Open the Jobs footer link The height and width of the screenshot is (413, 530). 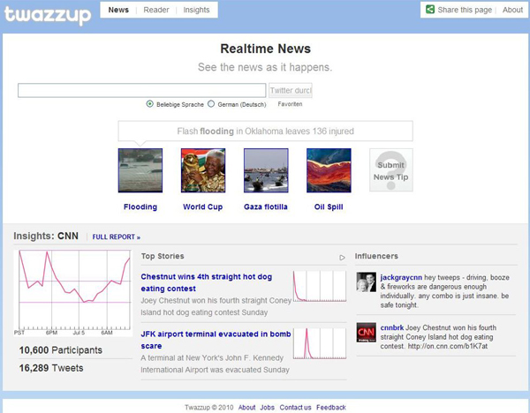(267, 407)
